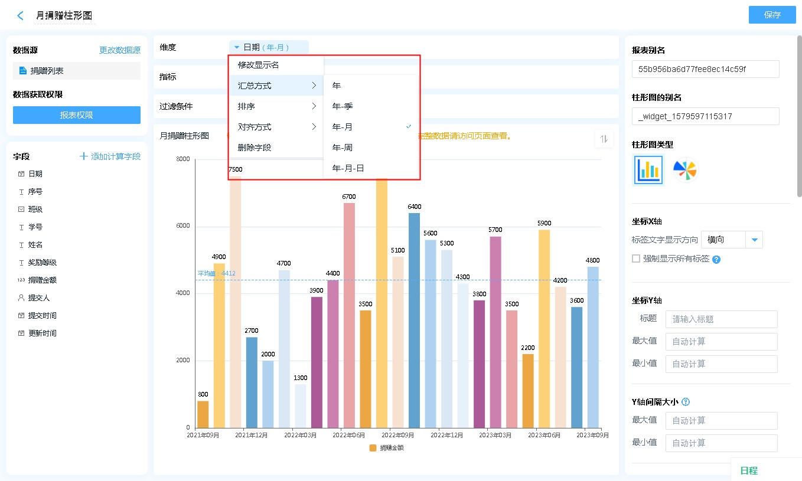Click help icon beside Y轴间隔大小

point(686,402)
